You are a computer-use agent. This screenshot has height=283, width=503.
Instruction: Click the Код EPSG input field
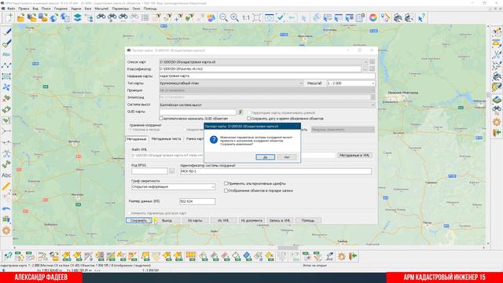click(149, 171)
